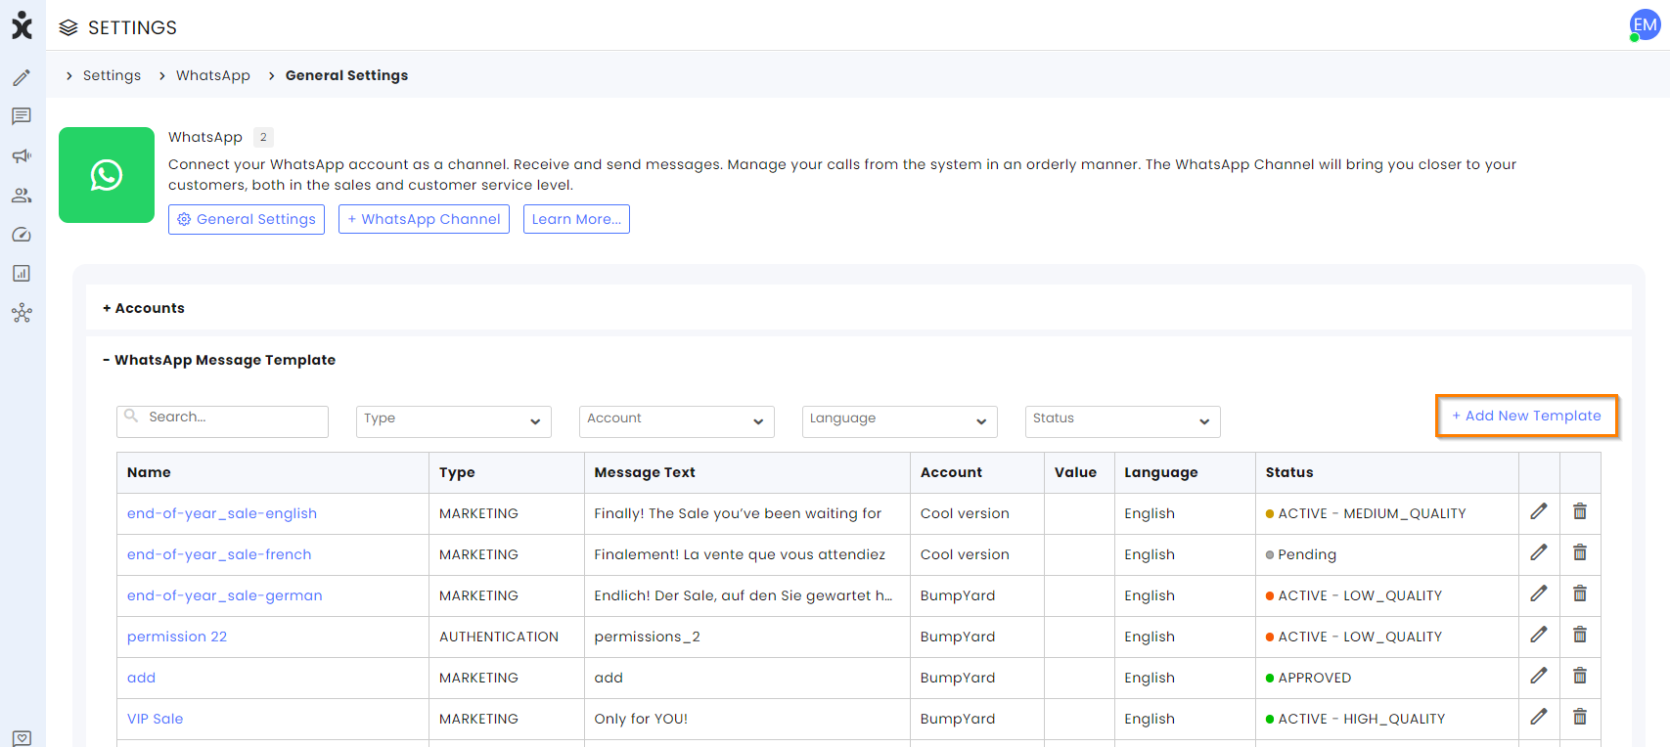Open the megaphone campaigns sidebar icon

tap(22, 155)
